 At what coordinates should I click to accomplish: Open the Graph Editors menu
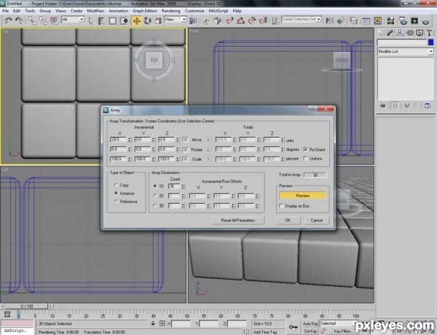coord(145,11)
